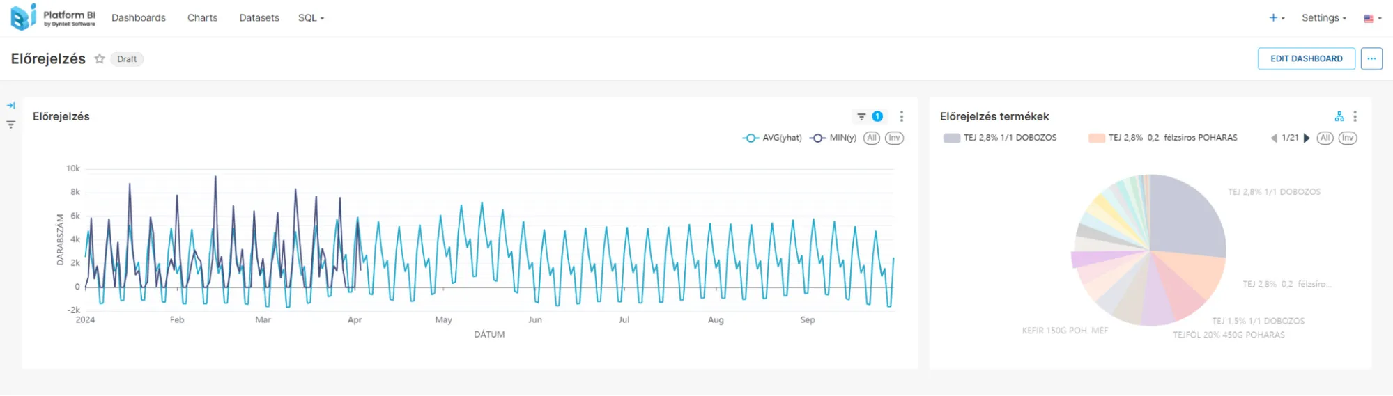Click the Platform BI logo

tap(53, 17)
